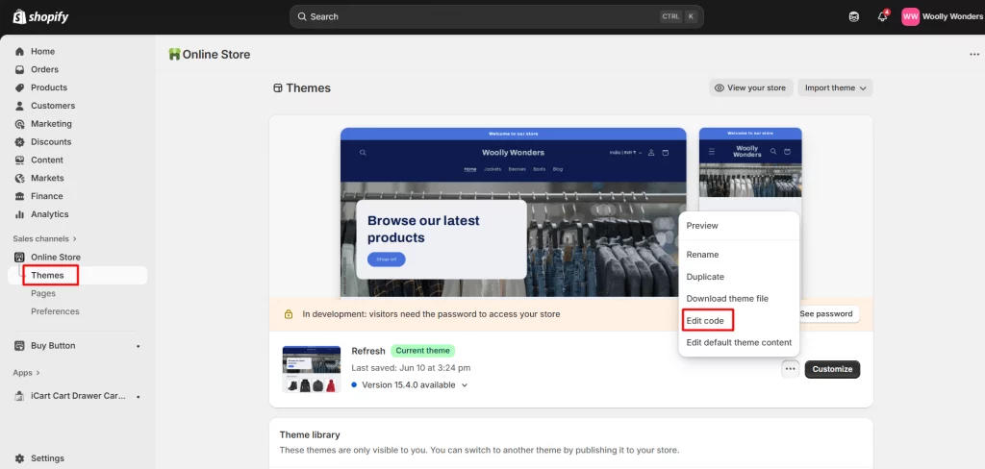Click the iCart Cart Drawer app icon
The image size is (985, 469).
[19, 396]
